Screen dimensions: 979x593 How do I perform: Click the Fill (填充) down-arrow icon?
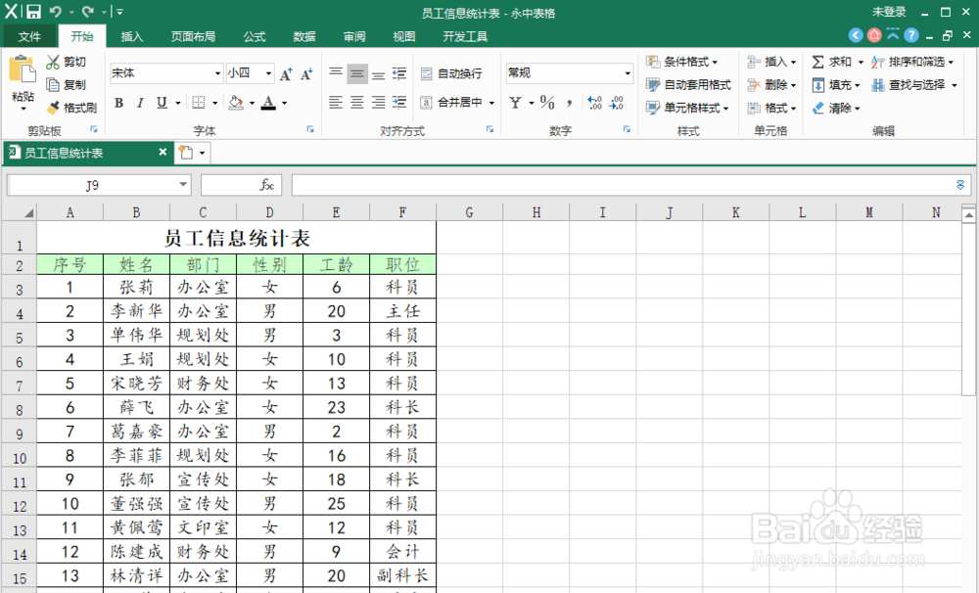pos(817,86)
